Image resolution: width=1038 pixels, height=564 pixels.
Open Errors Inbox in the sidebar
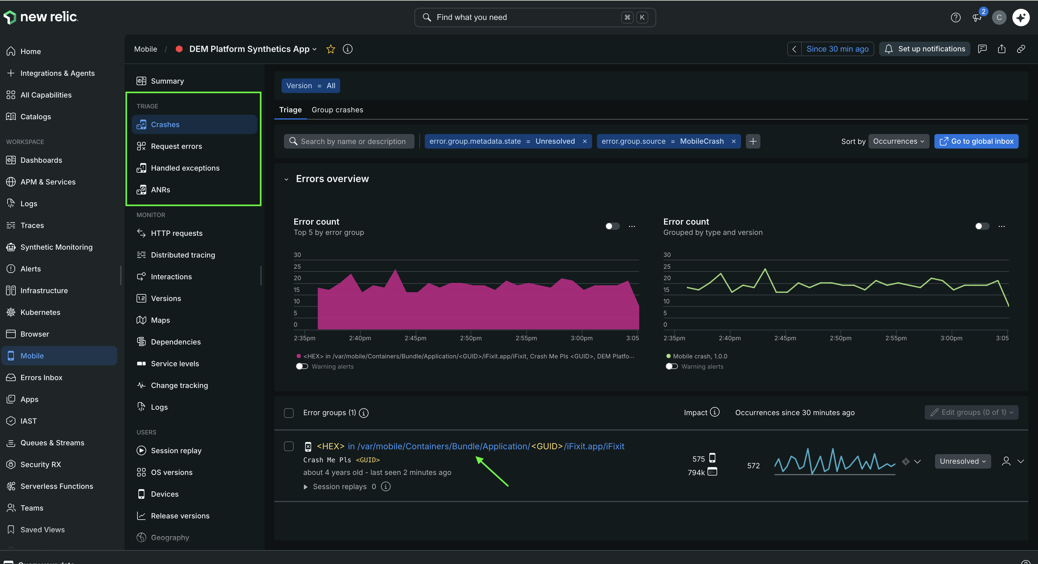point(41,378)
